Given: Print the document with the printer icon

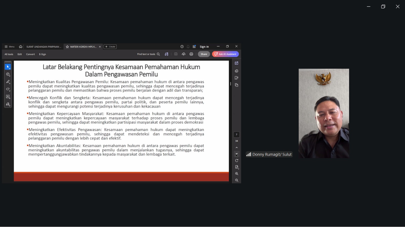Looking at the screenshot, I should (x=191, y=54).
